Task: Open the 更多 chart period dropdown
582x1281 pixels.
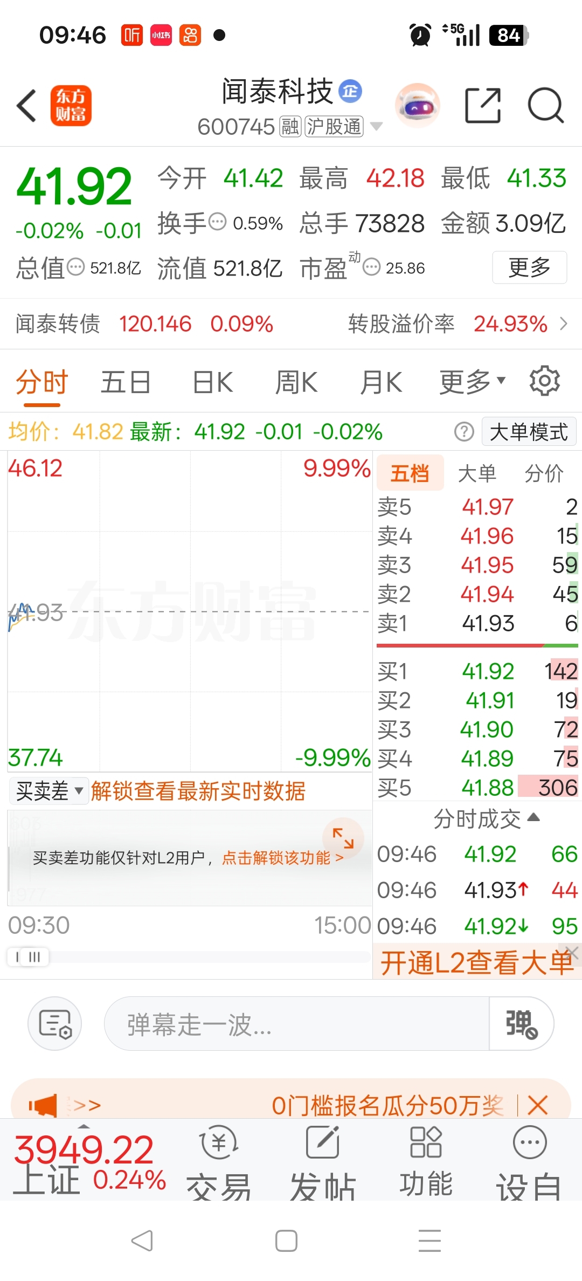Action: 472,382
